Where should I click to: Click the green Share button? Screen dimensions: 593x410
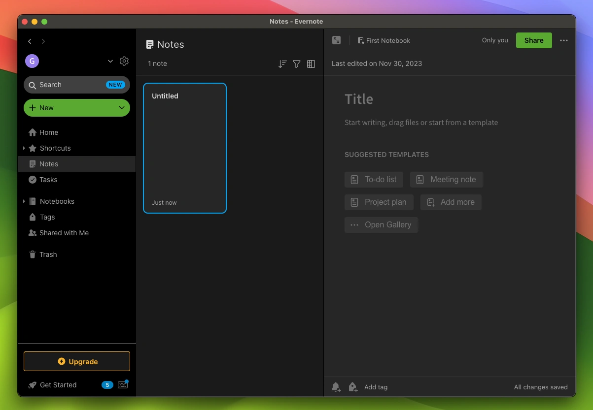coord(534,40)
